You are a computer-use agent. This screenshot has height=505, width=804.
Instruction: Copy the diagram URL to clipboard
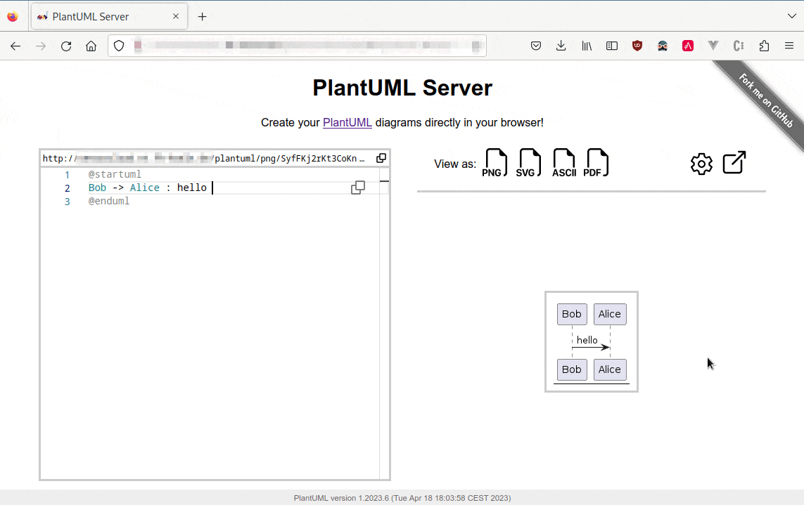381,158
